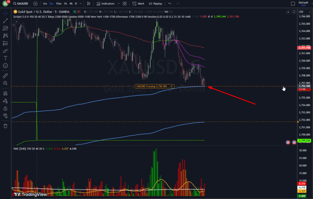This screenshot has height=199, width=313.
Task: Close the XAUUSD Crossing alert label
Action: (x=171, y=86)
